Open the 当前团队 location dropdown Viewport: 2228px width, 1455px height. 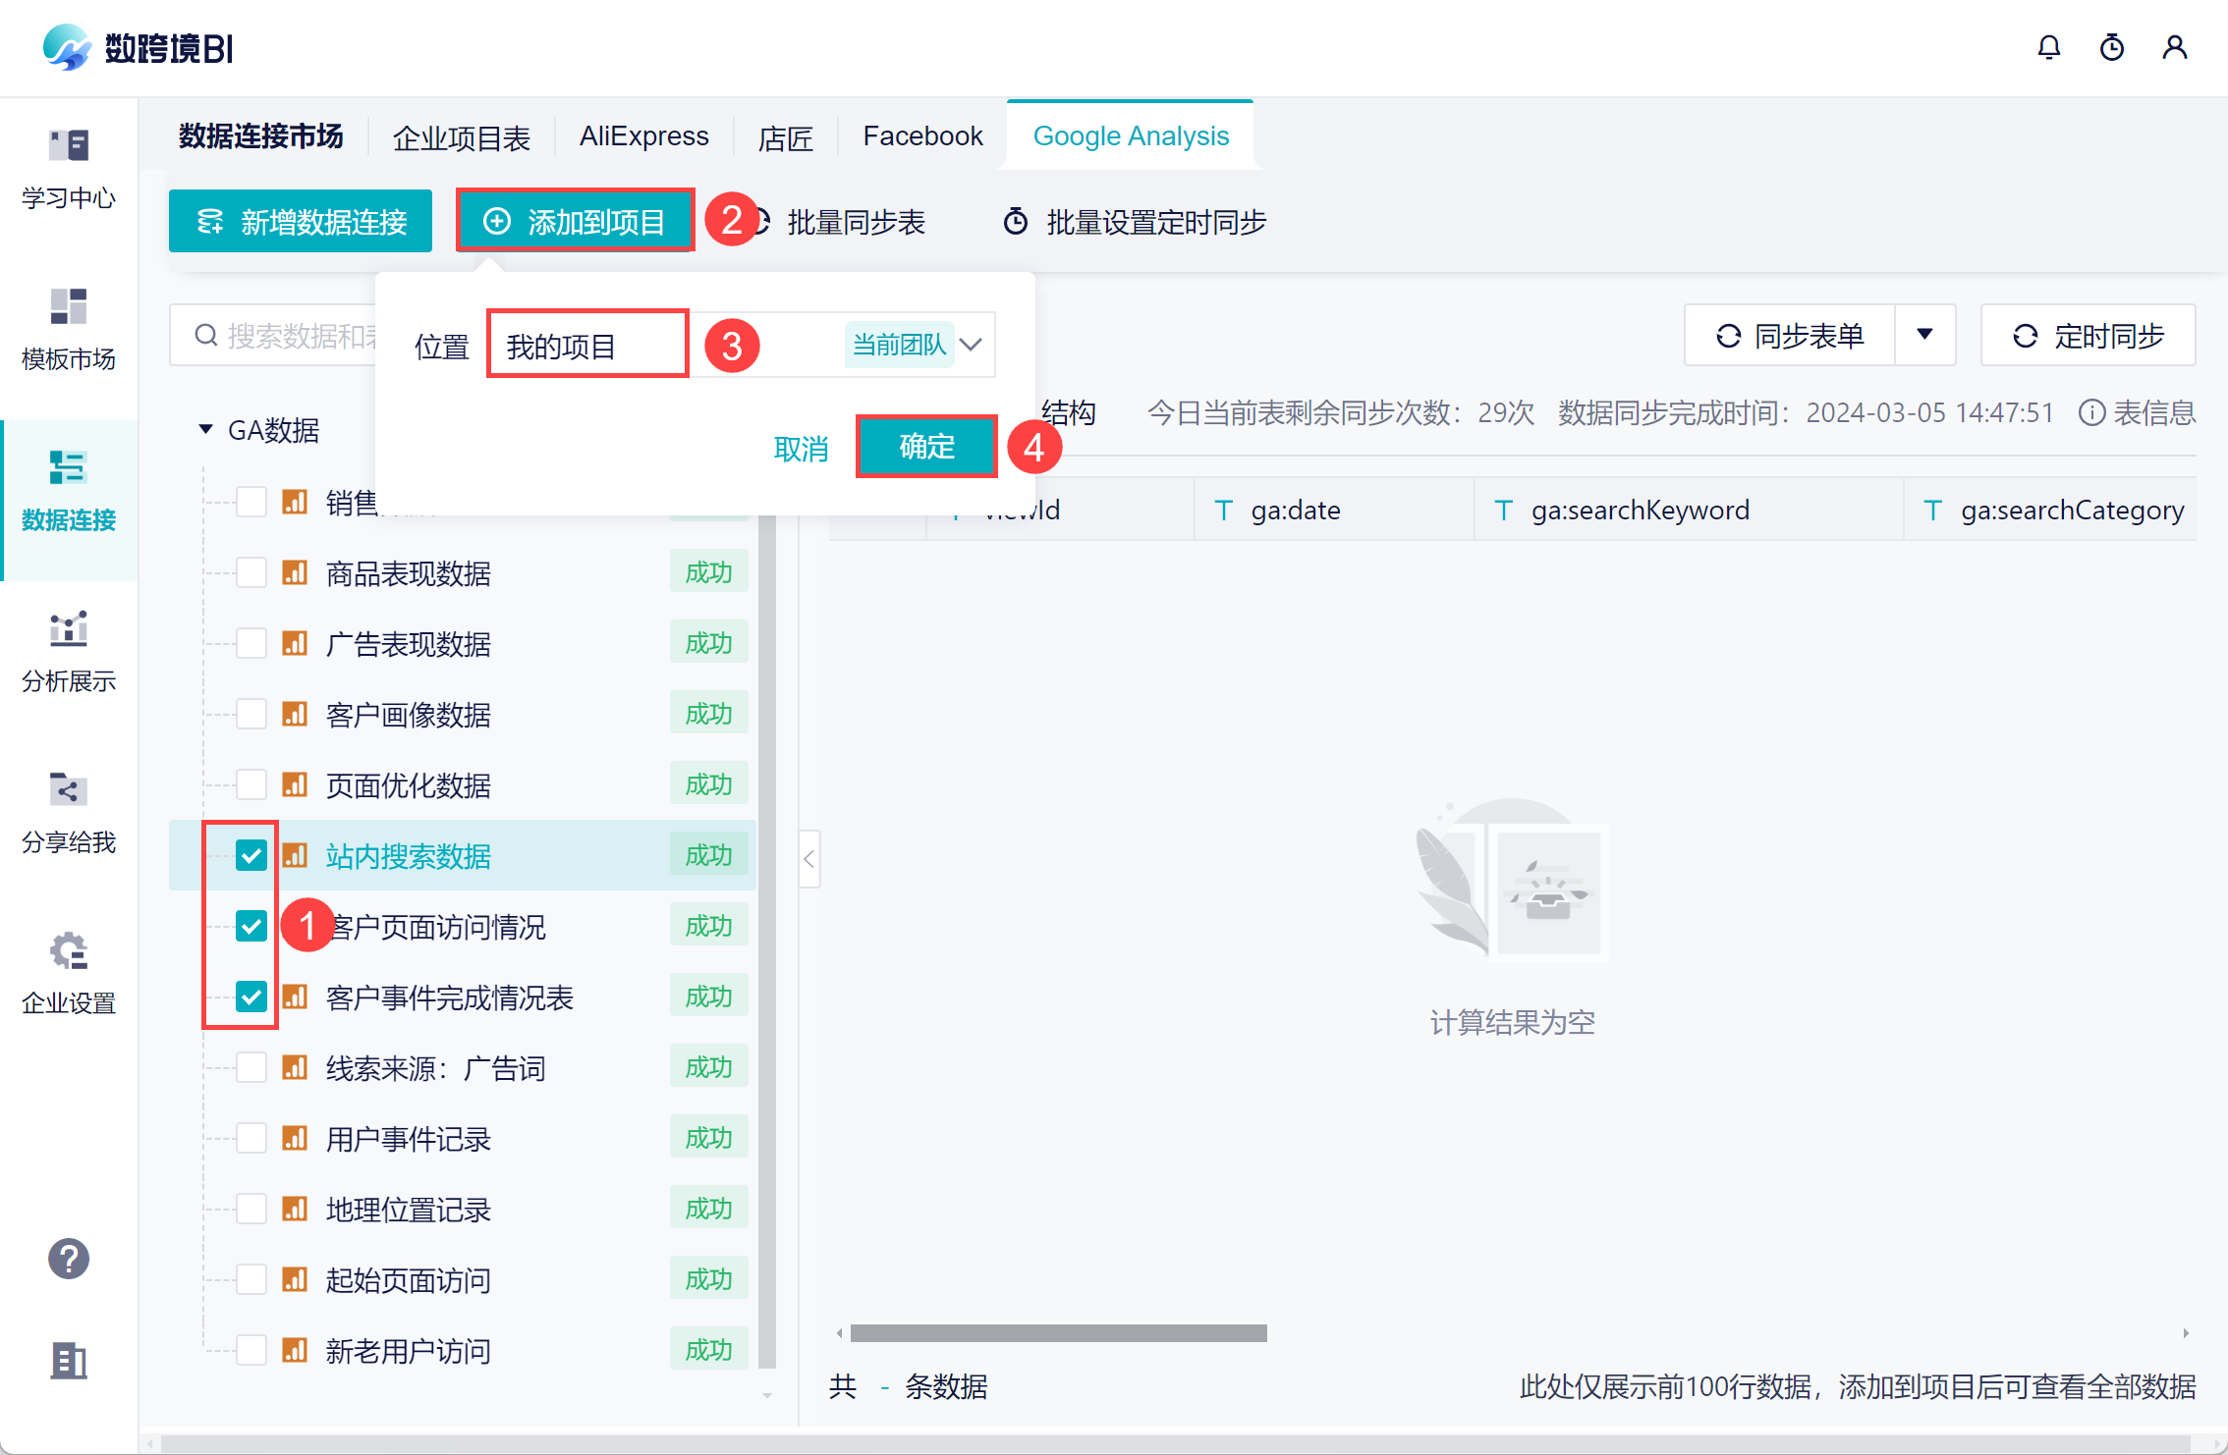971,345
